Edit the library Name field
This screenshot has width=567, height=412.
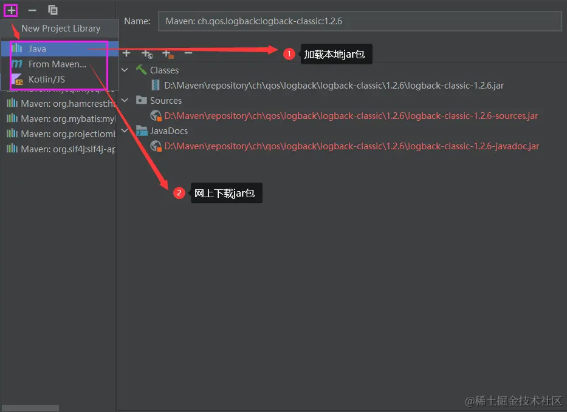click(x=360, y=21)
